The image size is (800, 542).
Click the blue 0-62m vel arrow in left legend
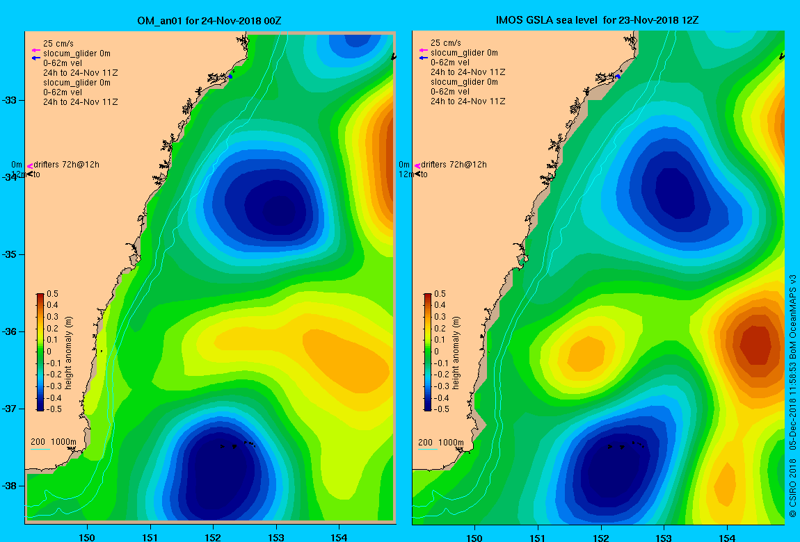(35, 58)
